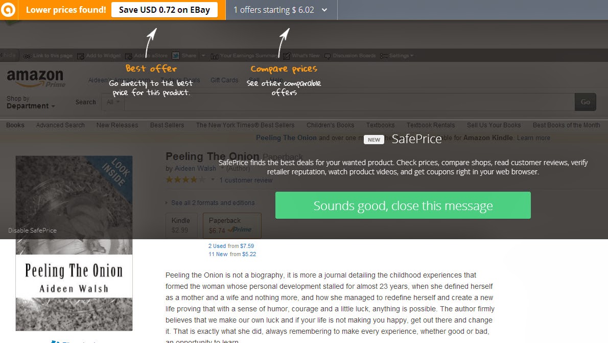Close the SafePrice message with green button
This screenshot has width=608, height=343.
403,205
